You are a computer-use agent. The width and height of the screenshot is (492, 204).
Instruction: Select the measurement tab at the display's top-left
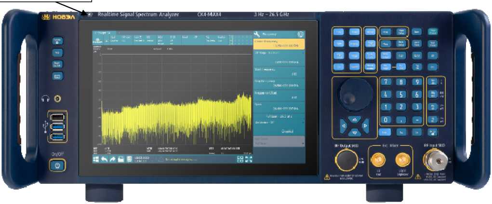point(102,32)
